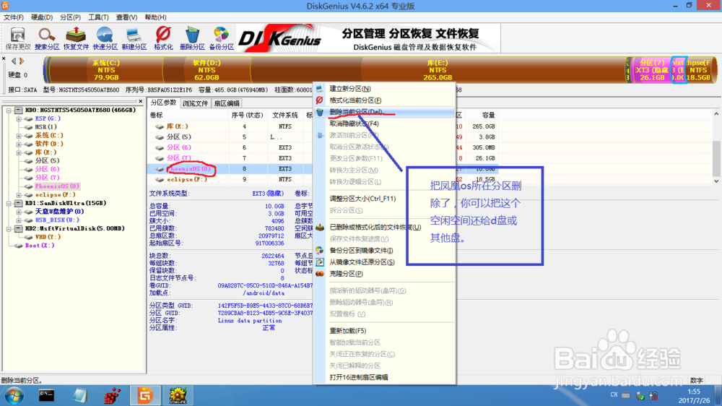Expand the eclipse(F:) tree node
Viewport: 722px width, 406px height.
tap(19, 195)
